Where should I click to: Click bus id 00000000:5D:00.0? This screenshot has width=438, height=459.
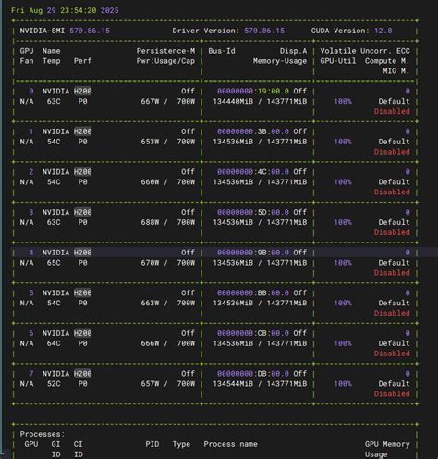click(253, 213)
